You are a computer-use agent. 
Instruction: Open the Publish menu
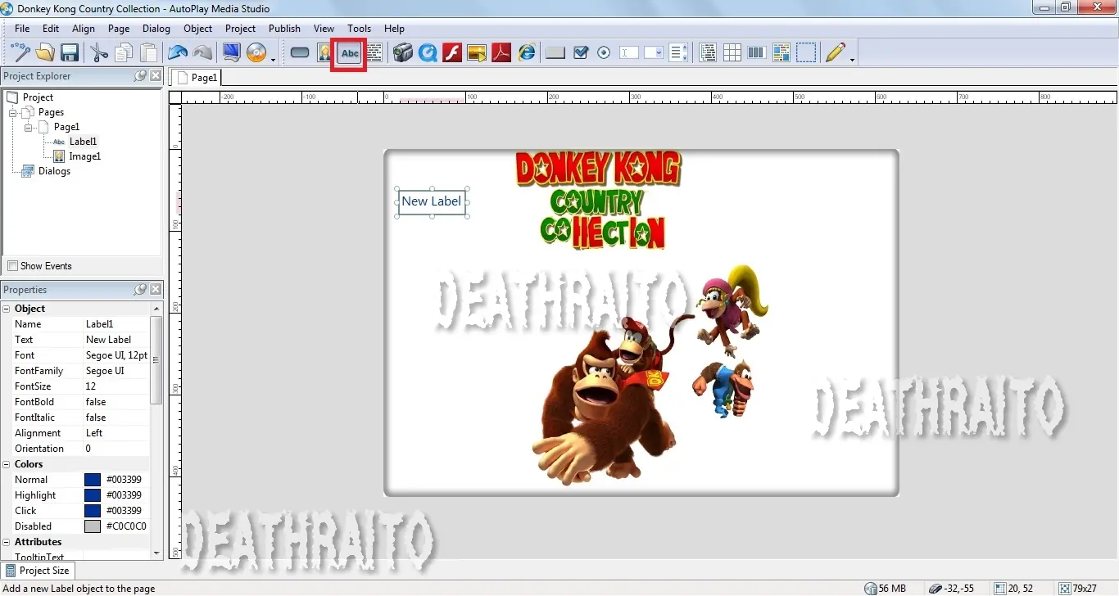click(x=284, y=29)
